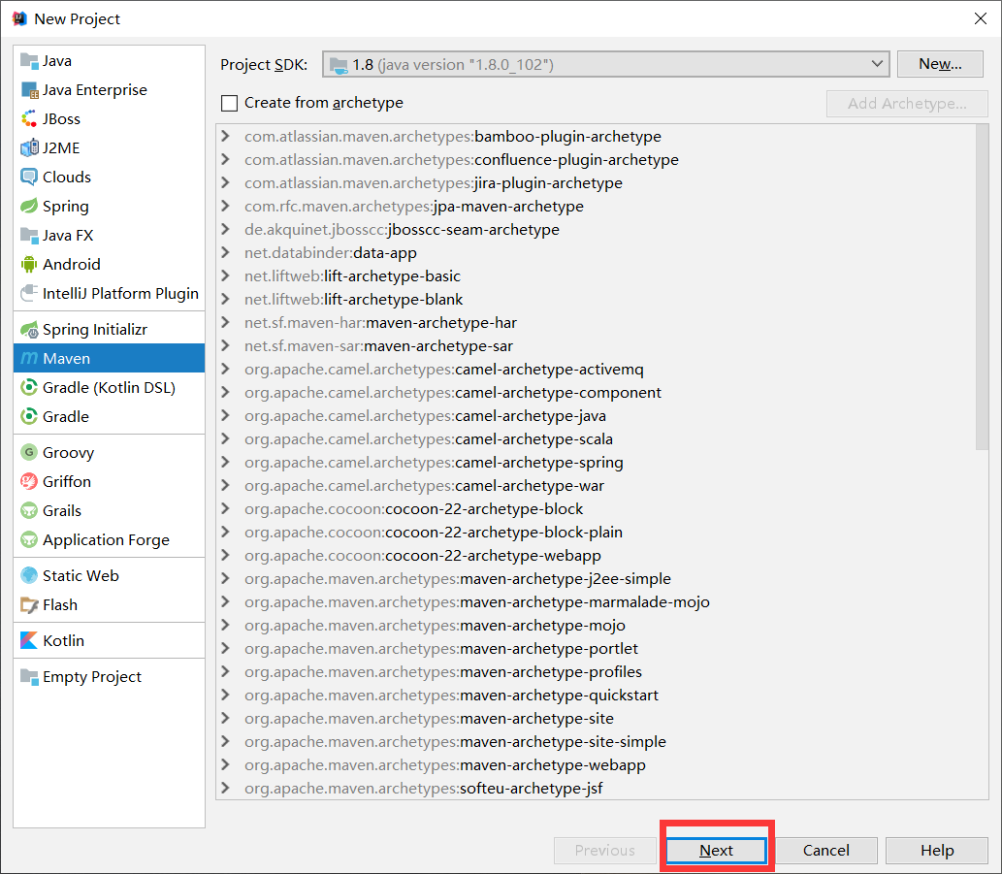Image resolution: width=1002 pixels, height=874 pixels.
Task: Select camel-archetype-spring row
Action: coord(596,462)
